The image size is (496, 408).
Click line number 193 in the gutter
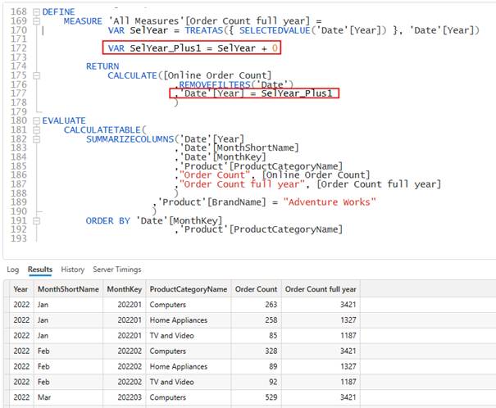click(19, 238)
